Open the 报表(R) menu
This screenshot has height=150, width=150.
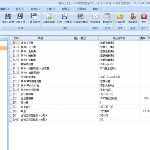[x=20, y=9]
